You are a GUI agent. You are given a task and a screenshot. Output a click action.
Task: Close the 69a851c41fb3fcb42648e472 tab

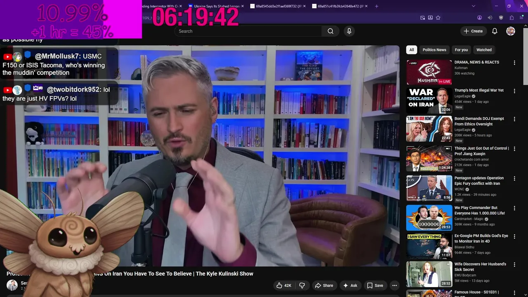tap(366, 6)
